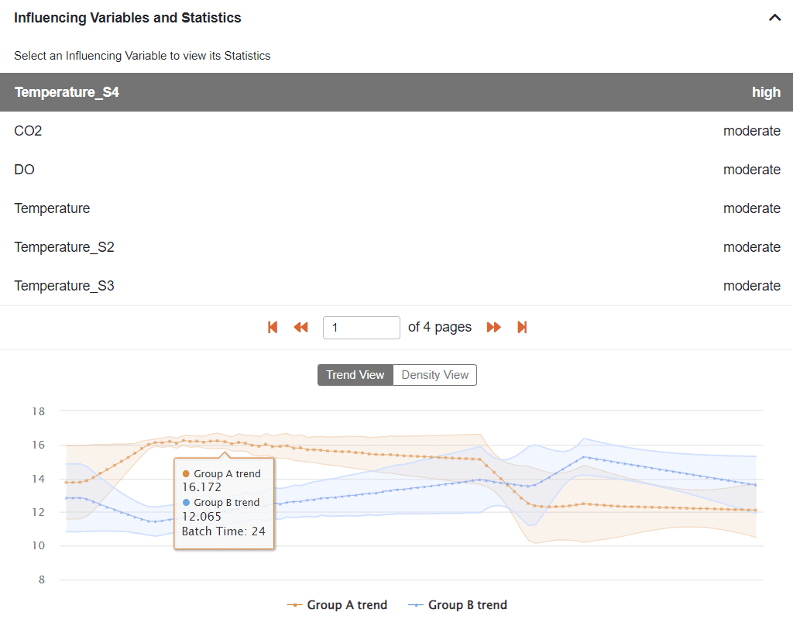The height and width of the screenshot is (619, 793).
Task: Jump to the first page of variables
Action: click(x=273, y=327)
